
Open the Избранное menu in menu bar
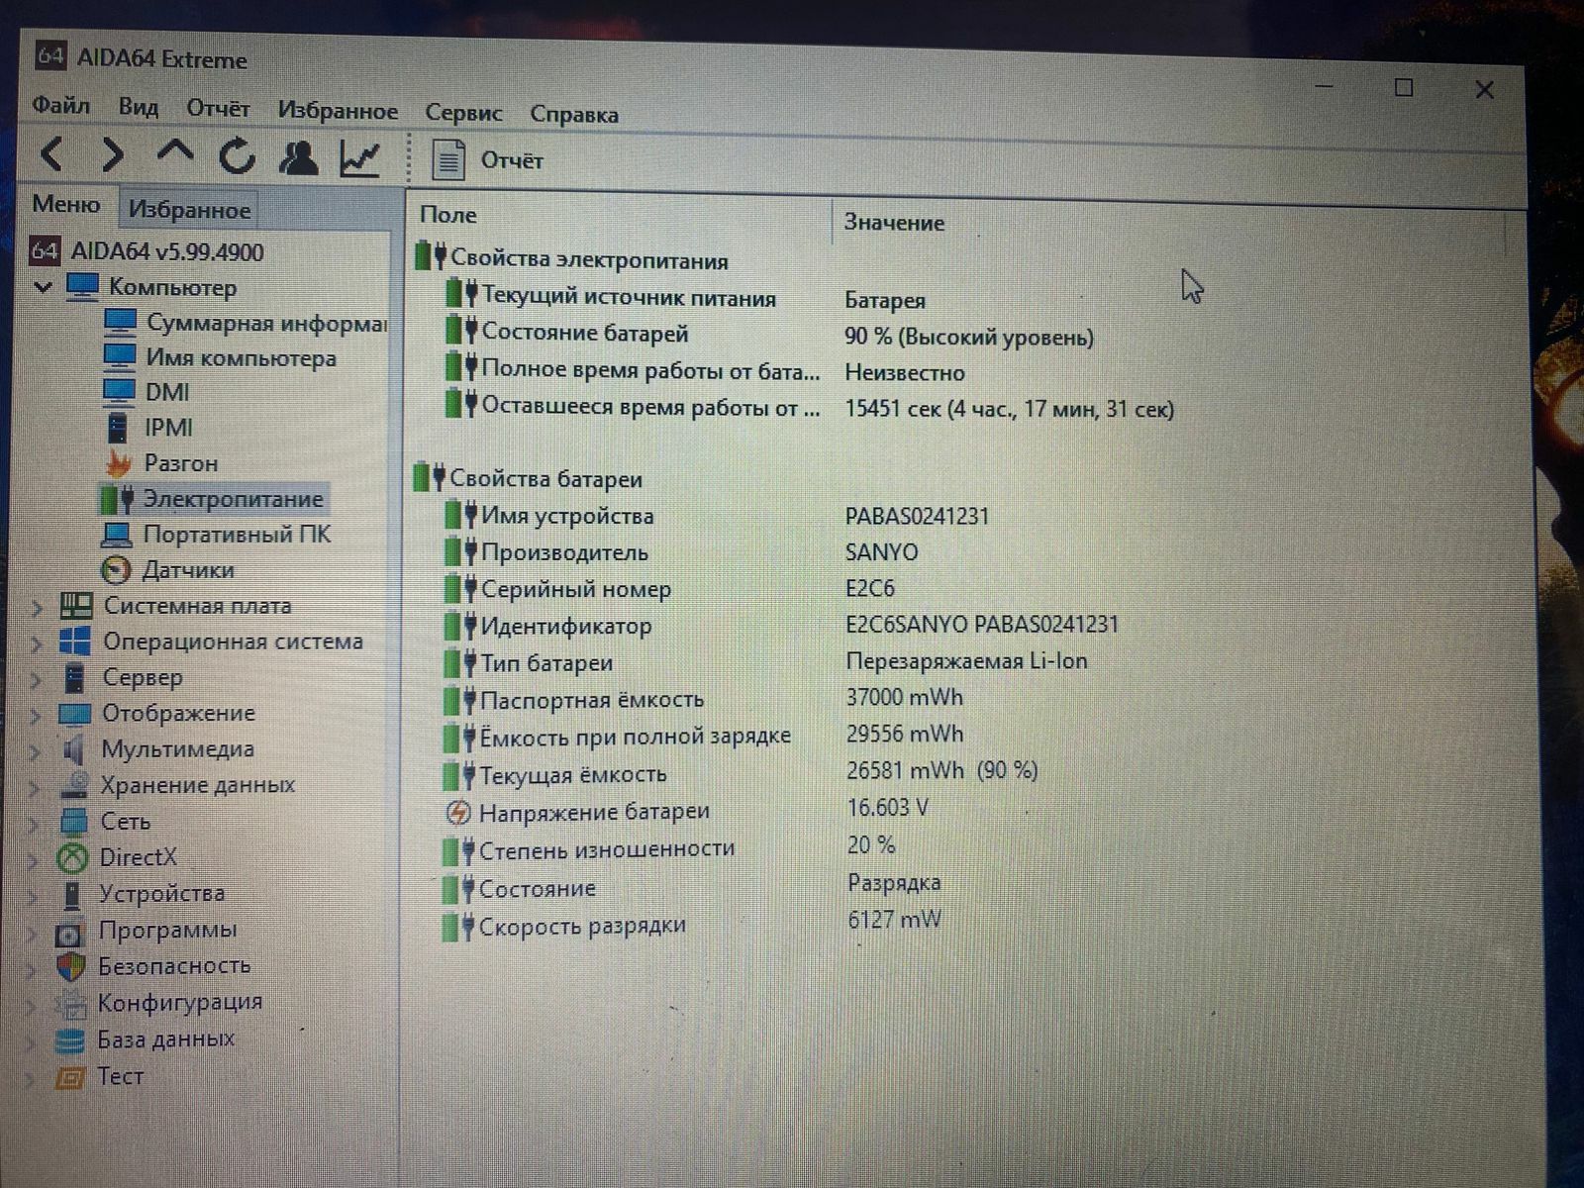click(x=338, y=111)
